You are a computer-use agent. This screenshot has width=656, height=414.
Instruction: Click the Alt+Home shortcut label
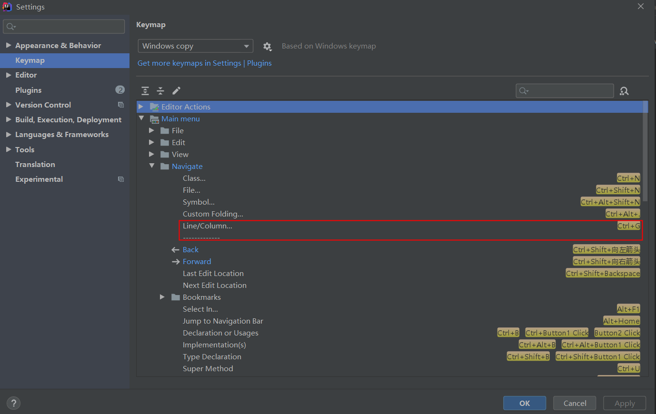(x=621, y=321)
